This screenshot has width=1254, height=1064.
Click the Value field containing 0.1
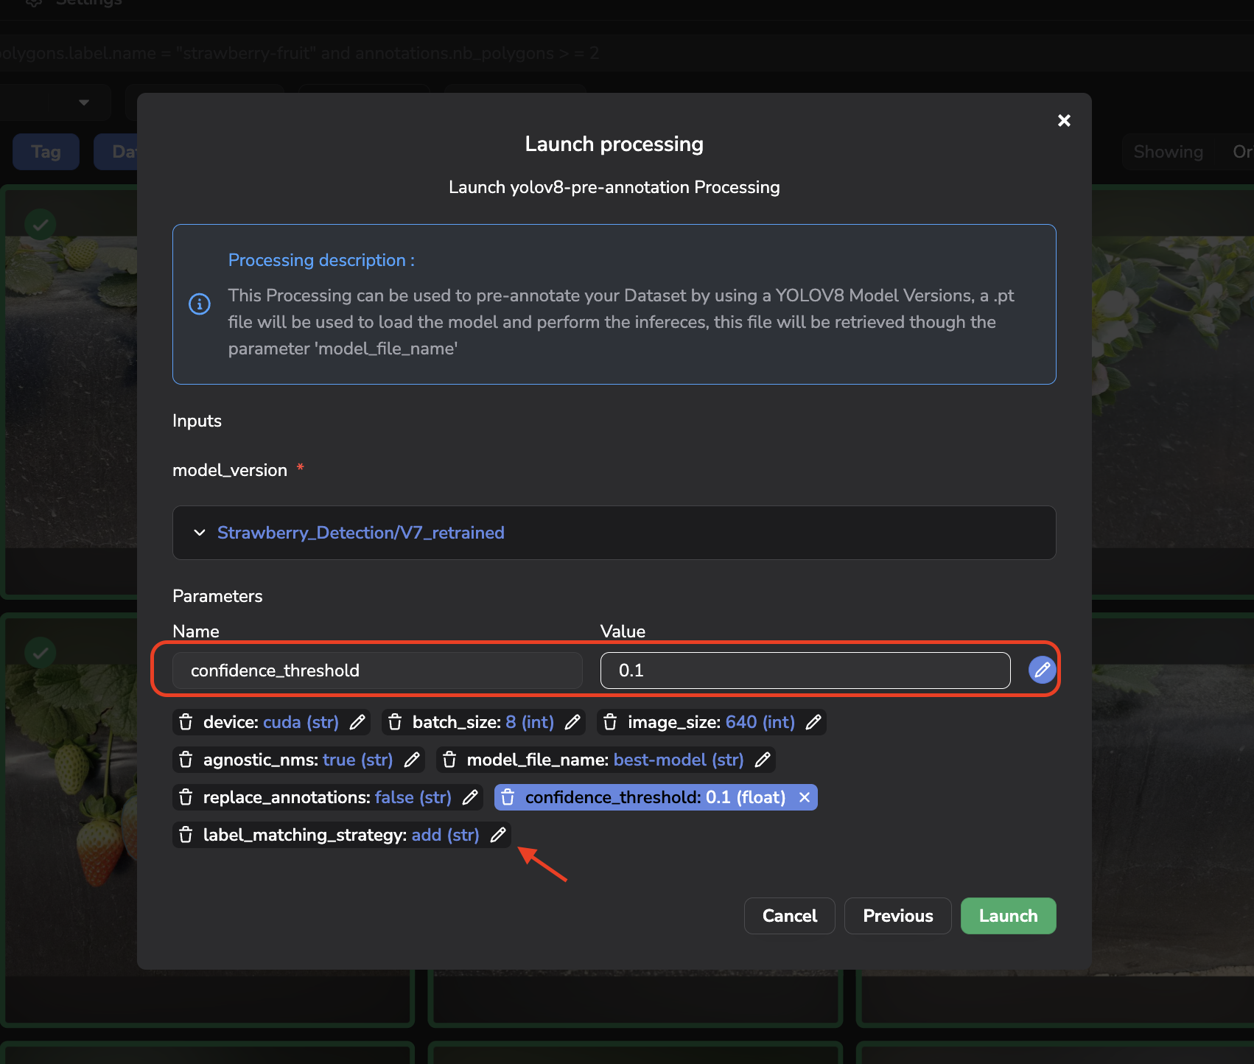pos(805,671)
